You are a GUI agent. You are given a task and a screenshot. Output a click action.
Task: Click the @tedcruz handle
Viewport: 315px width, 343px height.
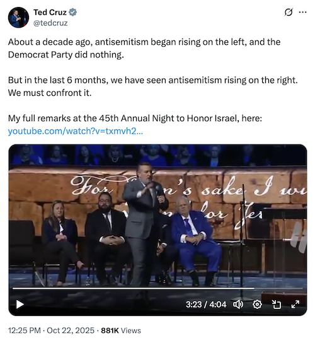(50, 23)
